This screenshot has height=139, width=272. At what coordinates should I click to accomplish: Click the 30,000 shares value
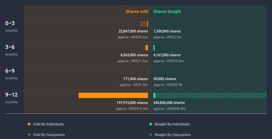165,79
